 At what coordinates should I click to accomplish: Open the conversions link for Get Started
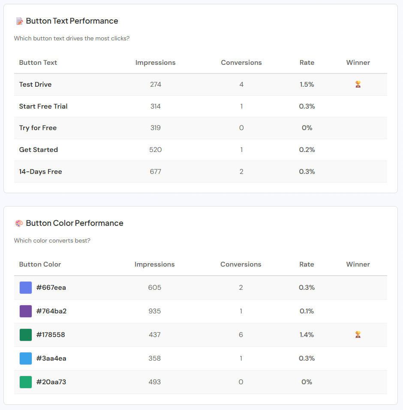241,149
